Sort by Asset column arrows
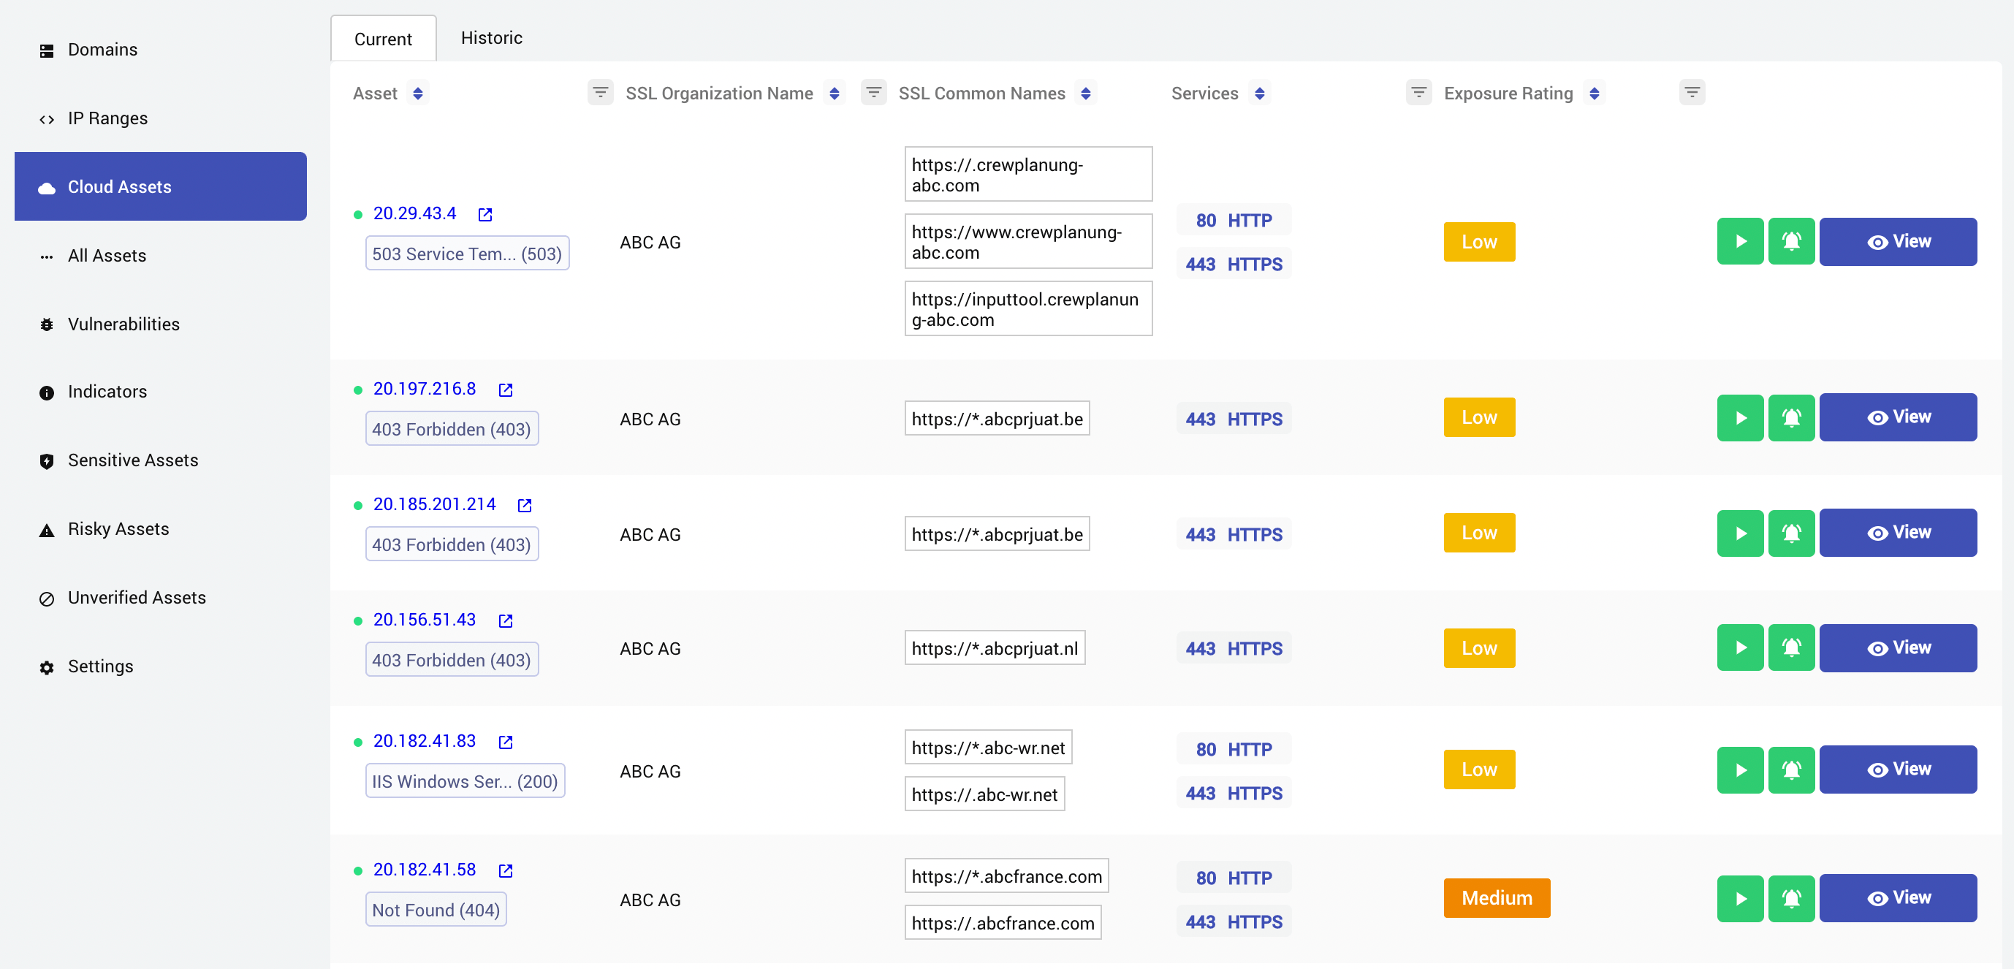This screenshot has height=969, width=2014. click(x=417, y=94)
